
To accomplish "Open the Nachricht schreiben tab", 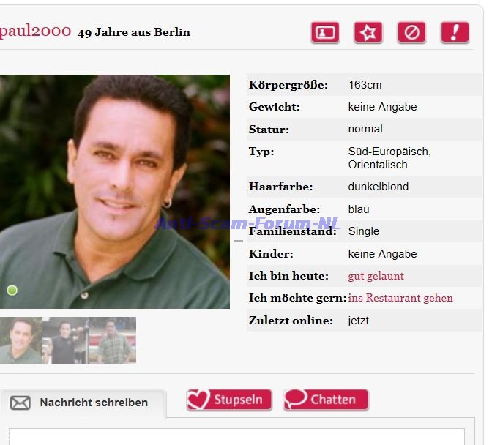I will pos(93,403).
